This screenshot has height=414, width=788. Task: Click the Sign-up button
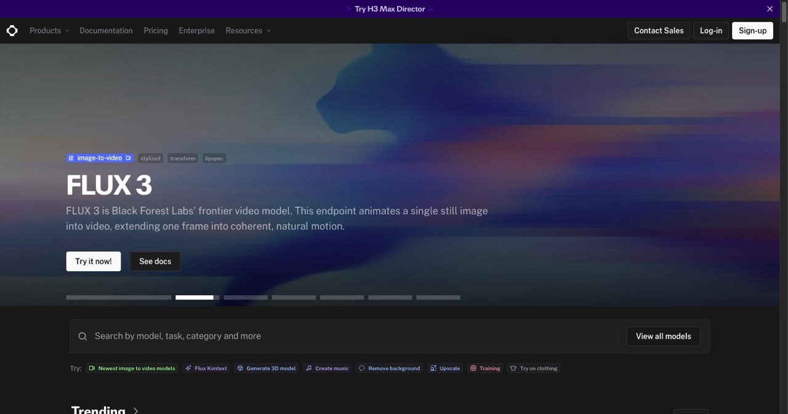click(752, 31)
